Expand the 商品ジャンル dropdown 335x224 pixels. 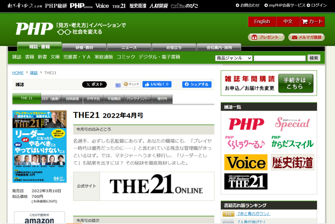tap(234, 58)
